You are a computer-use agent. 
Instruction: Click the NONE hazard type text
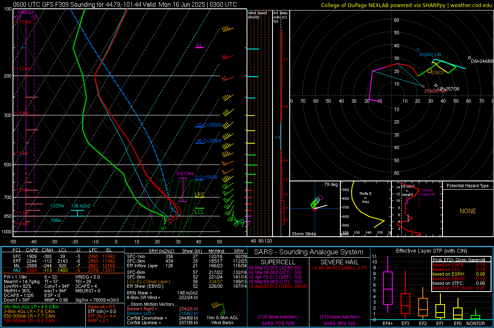[468, 211]
